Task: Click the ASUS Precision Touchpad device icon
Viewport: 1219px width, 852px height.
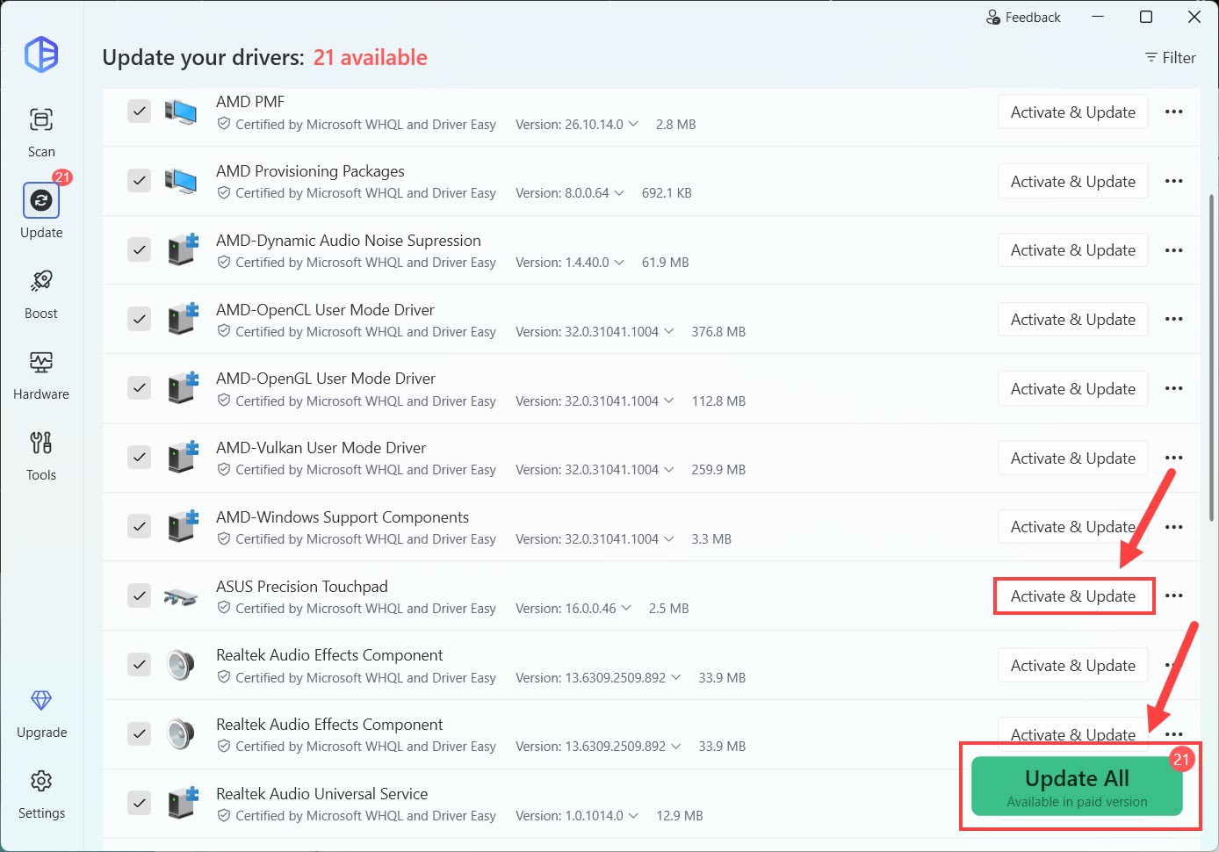Action: coord(181,596)
